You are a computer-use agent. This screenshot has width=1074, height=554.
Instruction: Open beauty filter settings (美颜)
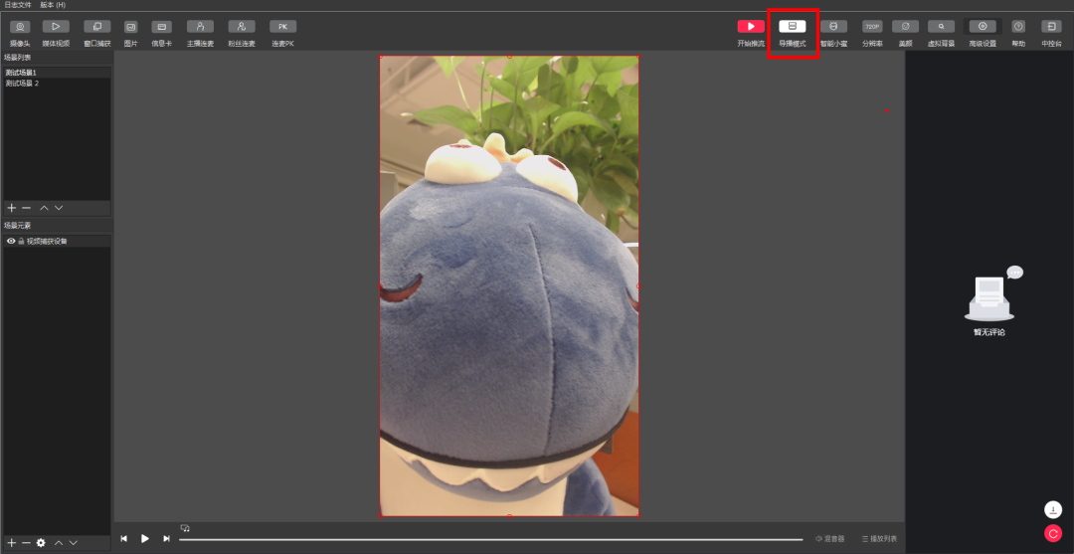pyautogui.click(x=906, y=33)
